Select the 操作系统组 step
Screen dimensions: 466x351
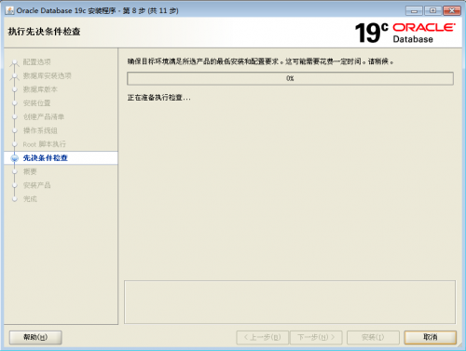pyautogui.click(x=40, y=130)
